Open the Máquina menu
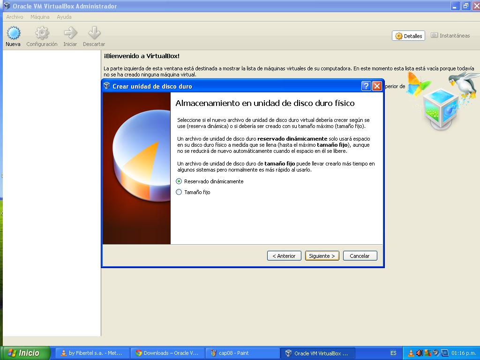The height and width of the screenshot is (360, 480). click(40, 17)
